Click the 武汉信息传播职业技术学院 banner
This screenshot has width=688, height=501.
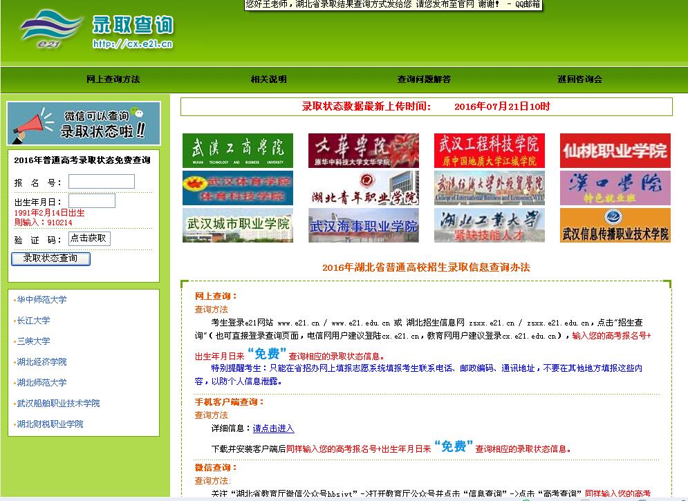pyautogui.click(x=615, y=225)
